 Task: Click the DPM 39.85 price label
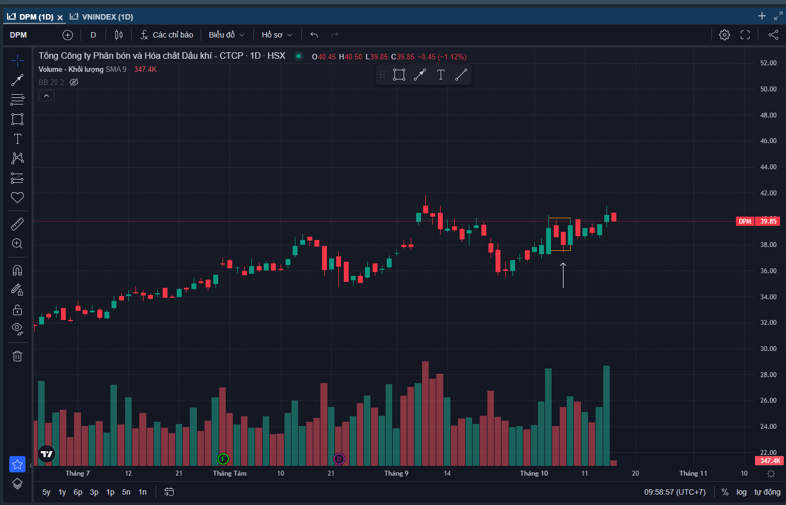758,221
